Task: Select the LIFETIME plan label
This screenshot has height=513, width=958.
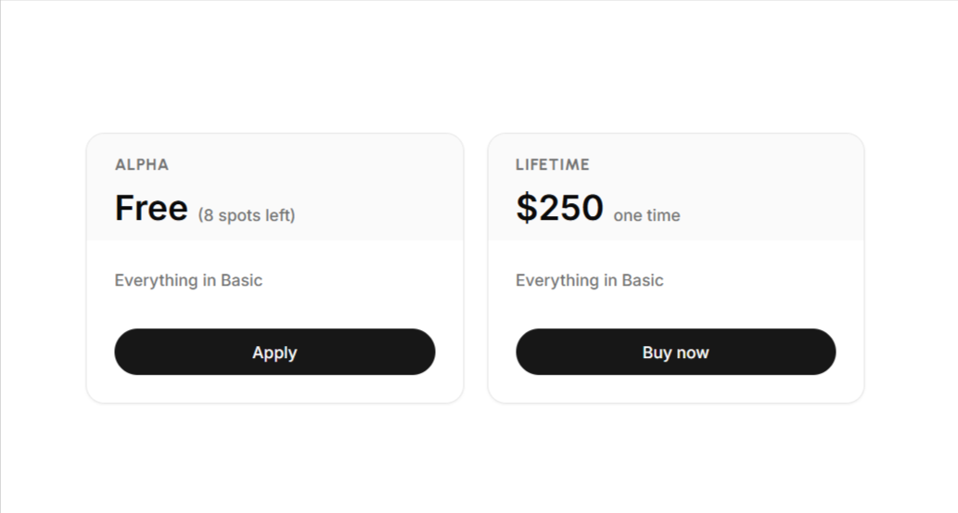Action: [x=553, y=165]
